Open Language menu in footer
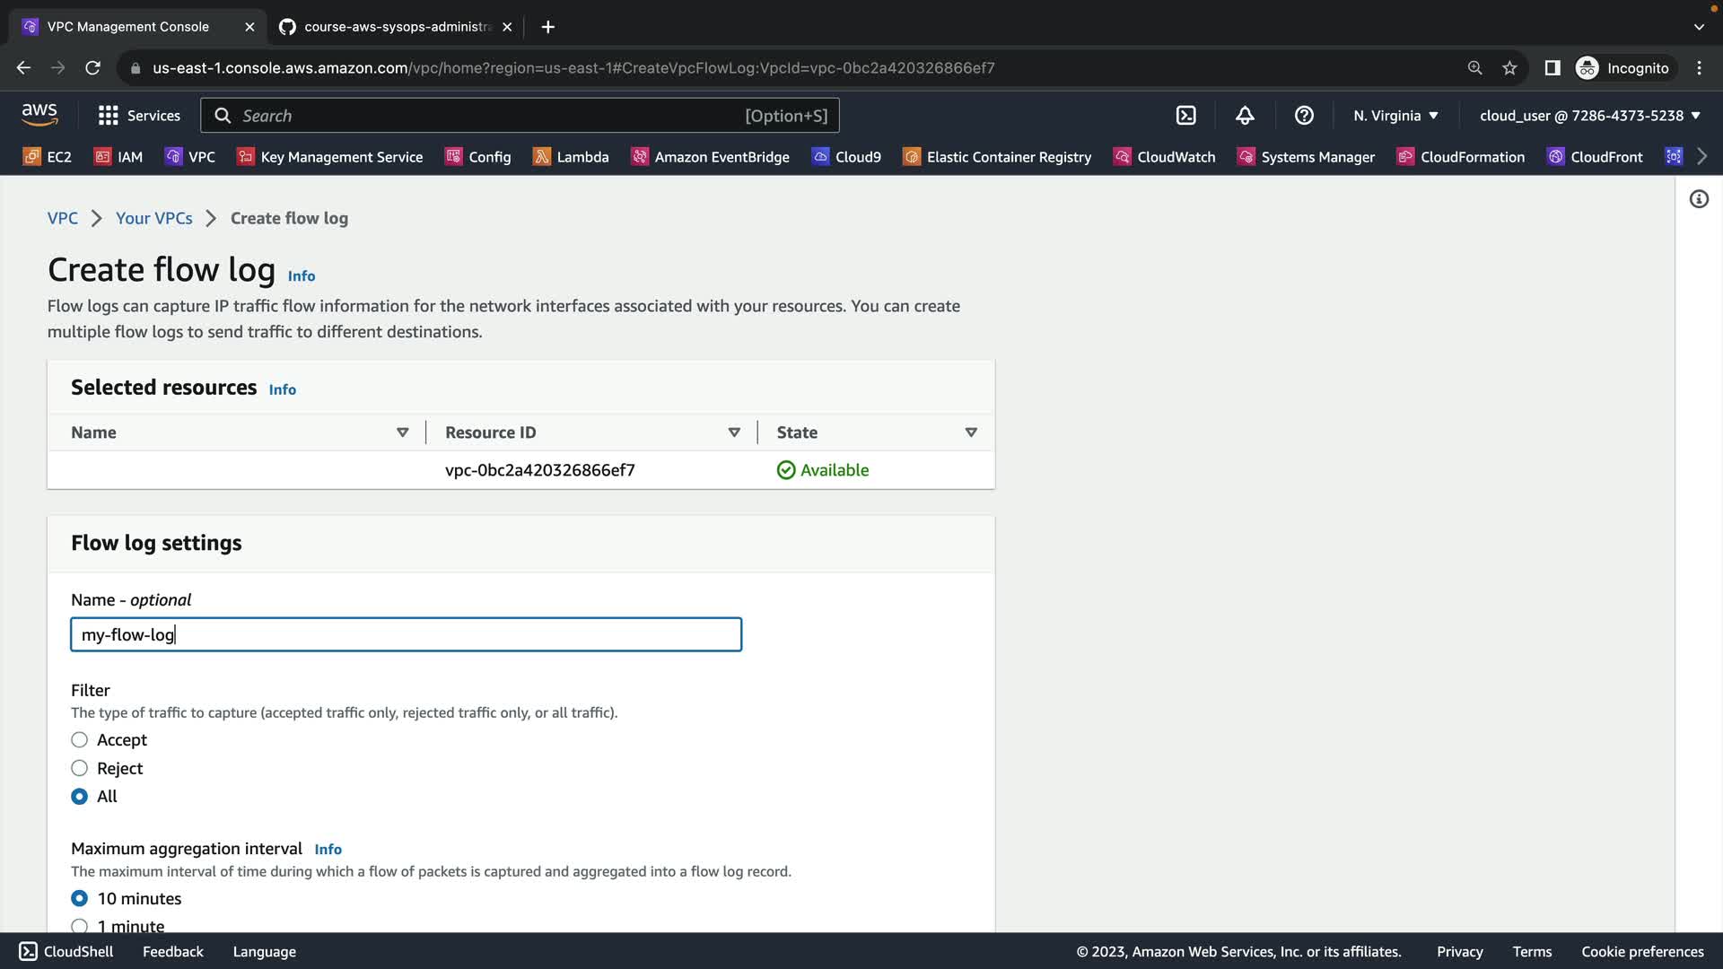Image resolution: width=1723 pixels, height=969 pixels. [x=264, y=952]
